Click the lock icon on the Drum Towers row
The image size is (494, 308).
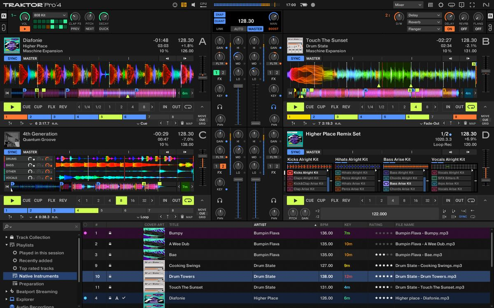click(x=110, y=276)
